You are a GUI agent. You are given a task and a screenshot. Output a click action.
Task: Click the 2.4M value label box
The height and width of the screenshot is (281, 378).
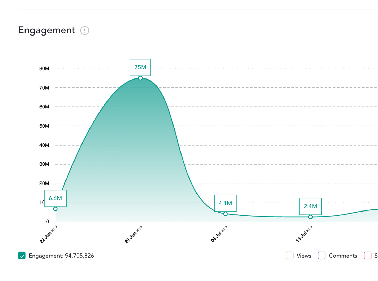310,206
